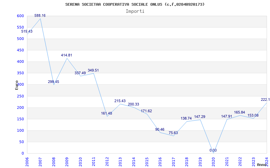Click the 2010 year axis label

80,162
